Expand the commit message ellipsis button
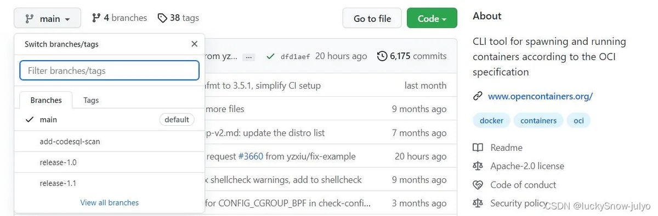 (249, 56)
